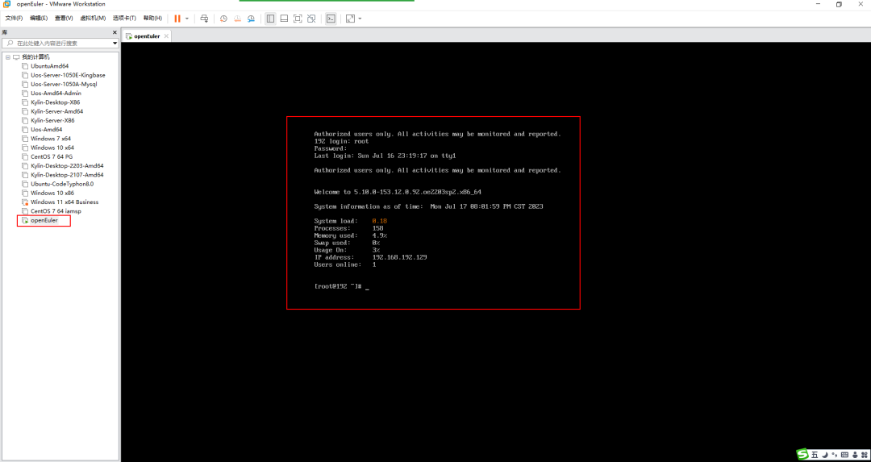The height and width of the screenshot is (462, 871).
Task: Toggle Chinese punctuation in the IME bar
Action: coord(835,455)
